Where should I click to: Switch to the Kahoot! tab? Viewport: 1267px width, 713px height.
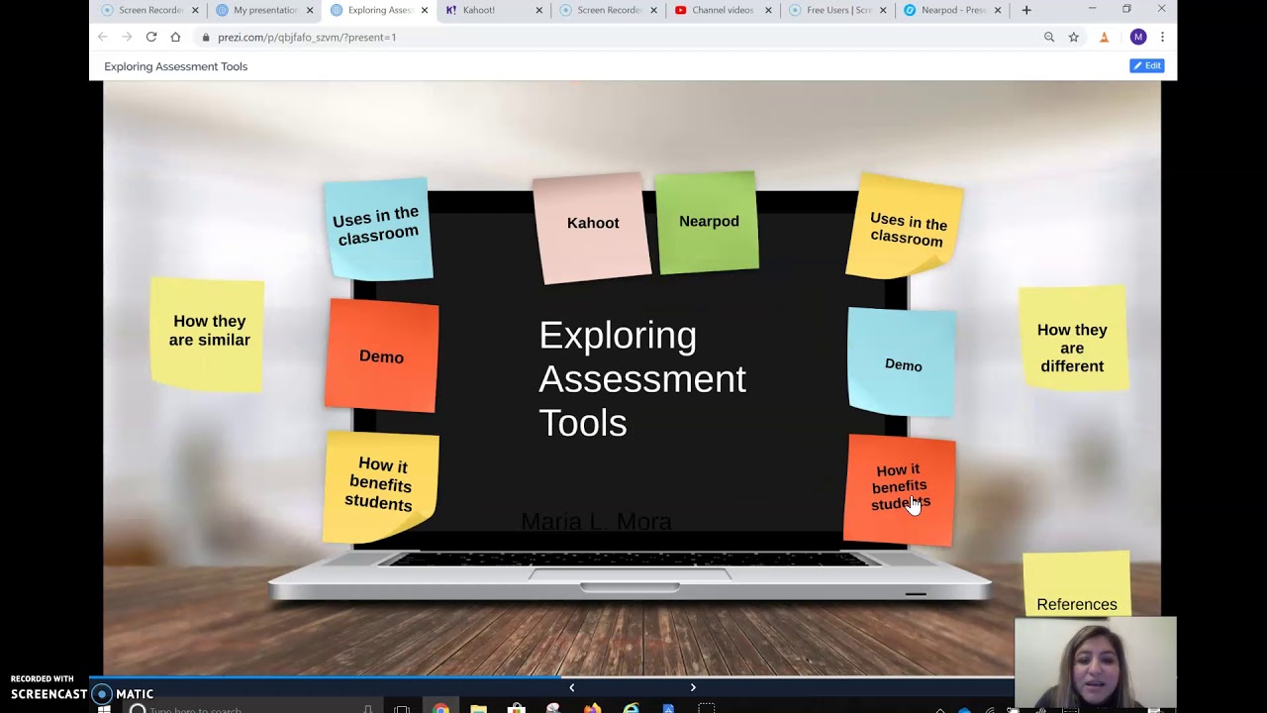click(493, 10)
